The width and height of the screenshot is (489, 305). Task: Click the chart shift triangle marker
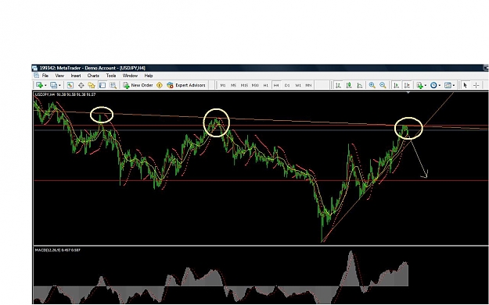pyautogui.click(x=408, y=92)
